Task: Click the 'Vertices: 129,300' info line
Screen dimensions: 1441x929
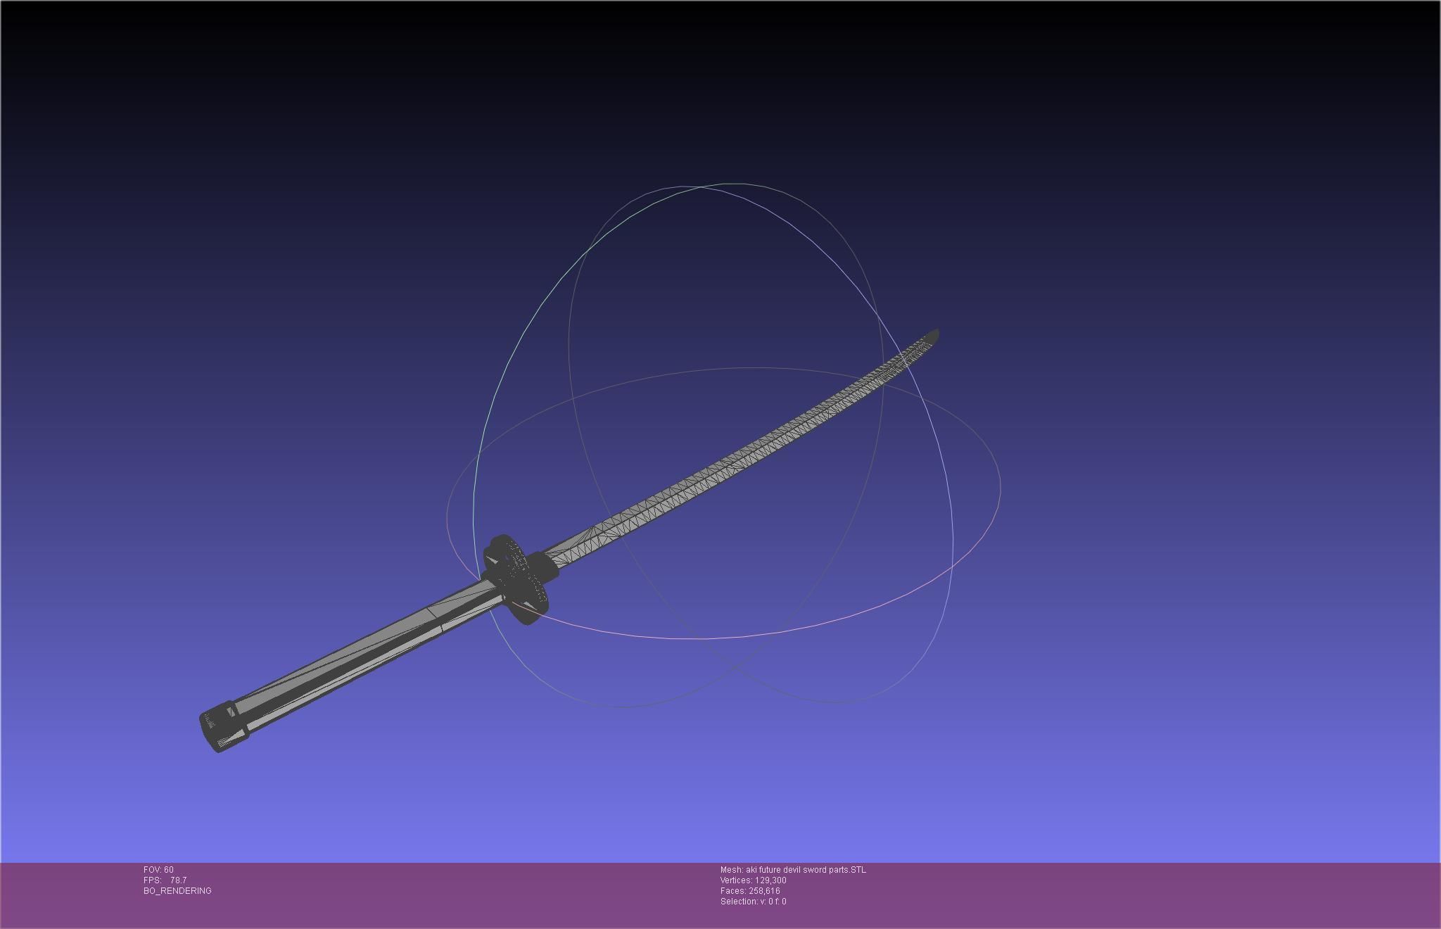Action: 754,880
